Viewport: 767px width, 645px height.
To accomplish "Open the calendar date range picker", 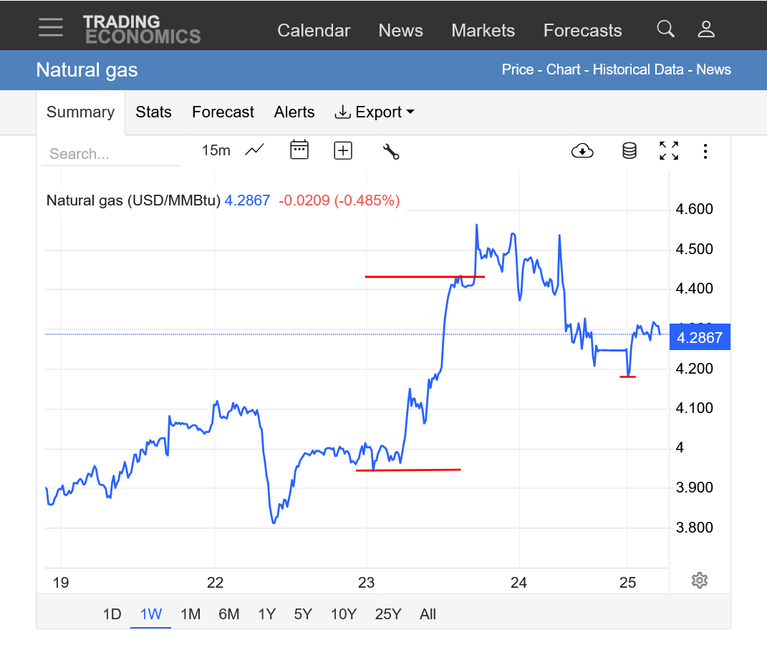I will [299, 150].
